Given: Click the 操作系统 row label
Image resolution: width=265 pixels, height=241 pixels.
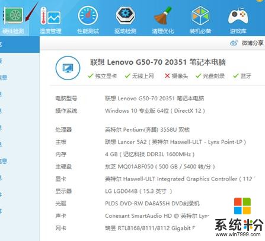Looking at the screenshot, I should pos(66,110).
